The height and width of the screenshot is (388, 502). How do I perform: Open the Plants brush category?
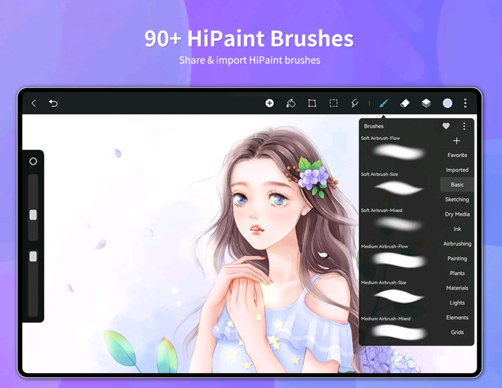point(457,273)
